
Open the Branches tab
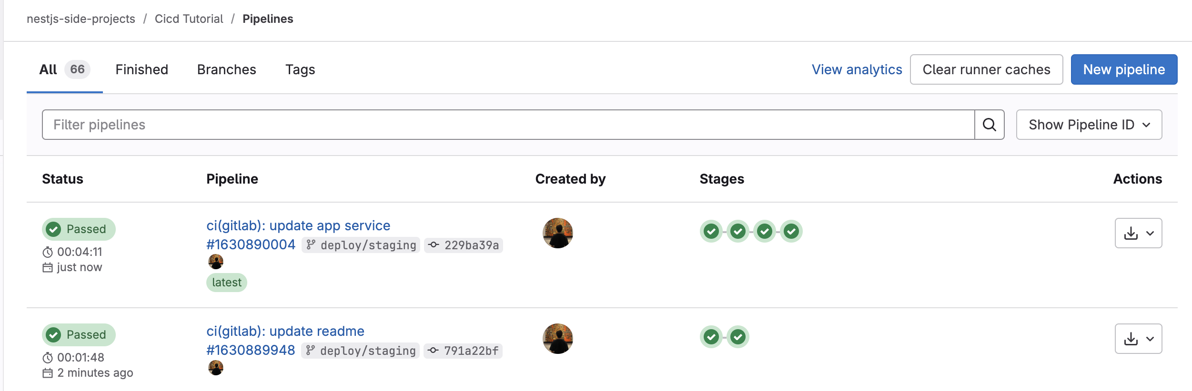pyautogui.click(x=226, y=69)
